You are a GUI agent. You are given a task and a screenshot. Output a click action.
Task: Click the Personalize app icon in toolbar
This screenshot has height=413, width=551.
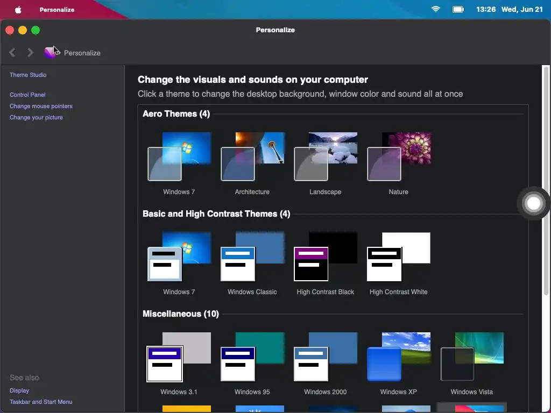[50, 53]
